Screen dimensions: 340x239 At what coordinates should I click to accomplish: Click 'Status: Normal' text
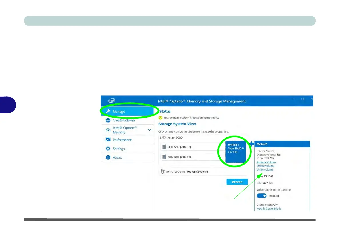click(x=266, y=151)
